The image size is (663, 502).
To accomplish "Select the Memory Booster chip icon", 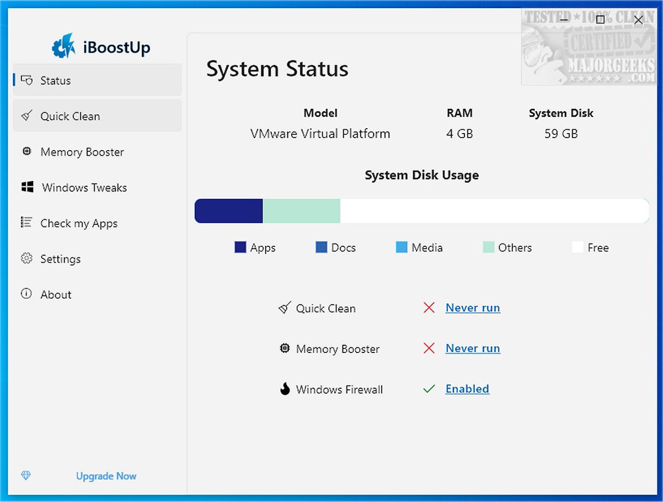I will tap(27, 152).
